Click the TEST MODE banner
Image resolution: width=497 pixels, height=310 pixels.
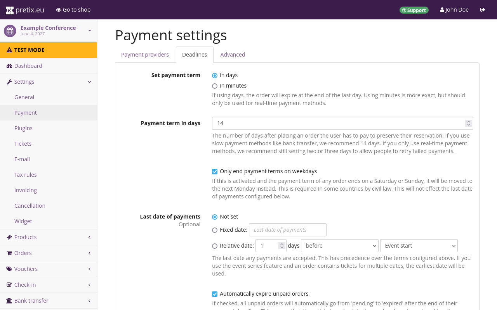(x=49, y=50)
